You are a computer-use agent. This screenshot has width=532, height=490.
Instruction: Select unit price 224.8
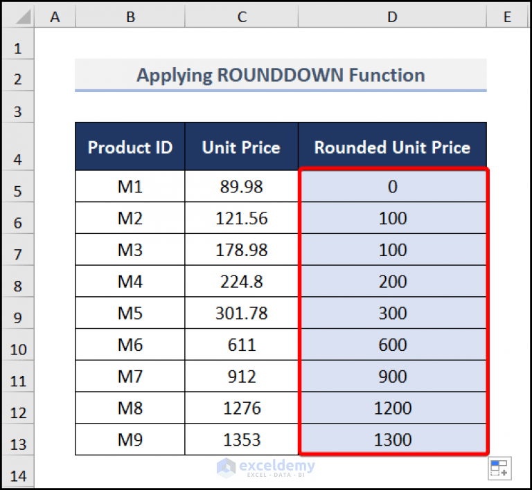click(x=242, y=281)
